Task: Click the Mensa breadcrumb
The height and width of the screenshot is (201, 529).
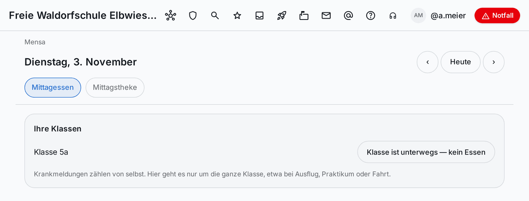Action: 35,42
